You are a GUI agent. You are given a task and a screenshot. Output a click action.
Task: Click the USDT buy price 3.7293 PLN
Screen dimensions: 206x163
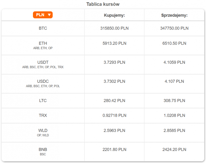tap(114, 62)
